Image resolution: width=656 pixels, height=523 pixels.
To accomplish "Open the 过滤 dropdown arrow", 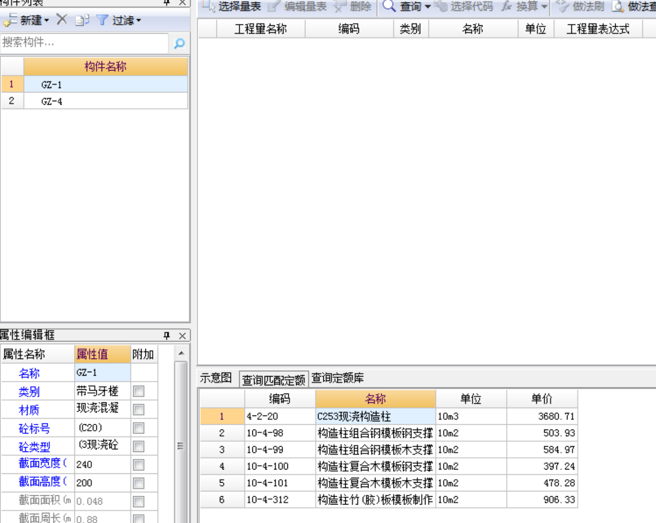I will [139, 20].
